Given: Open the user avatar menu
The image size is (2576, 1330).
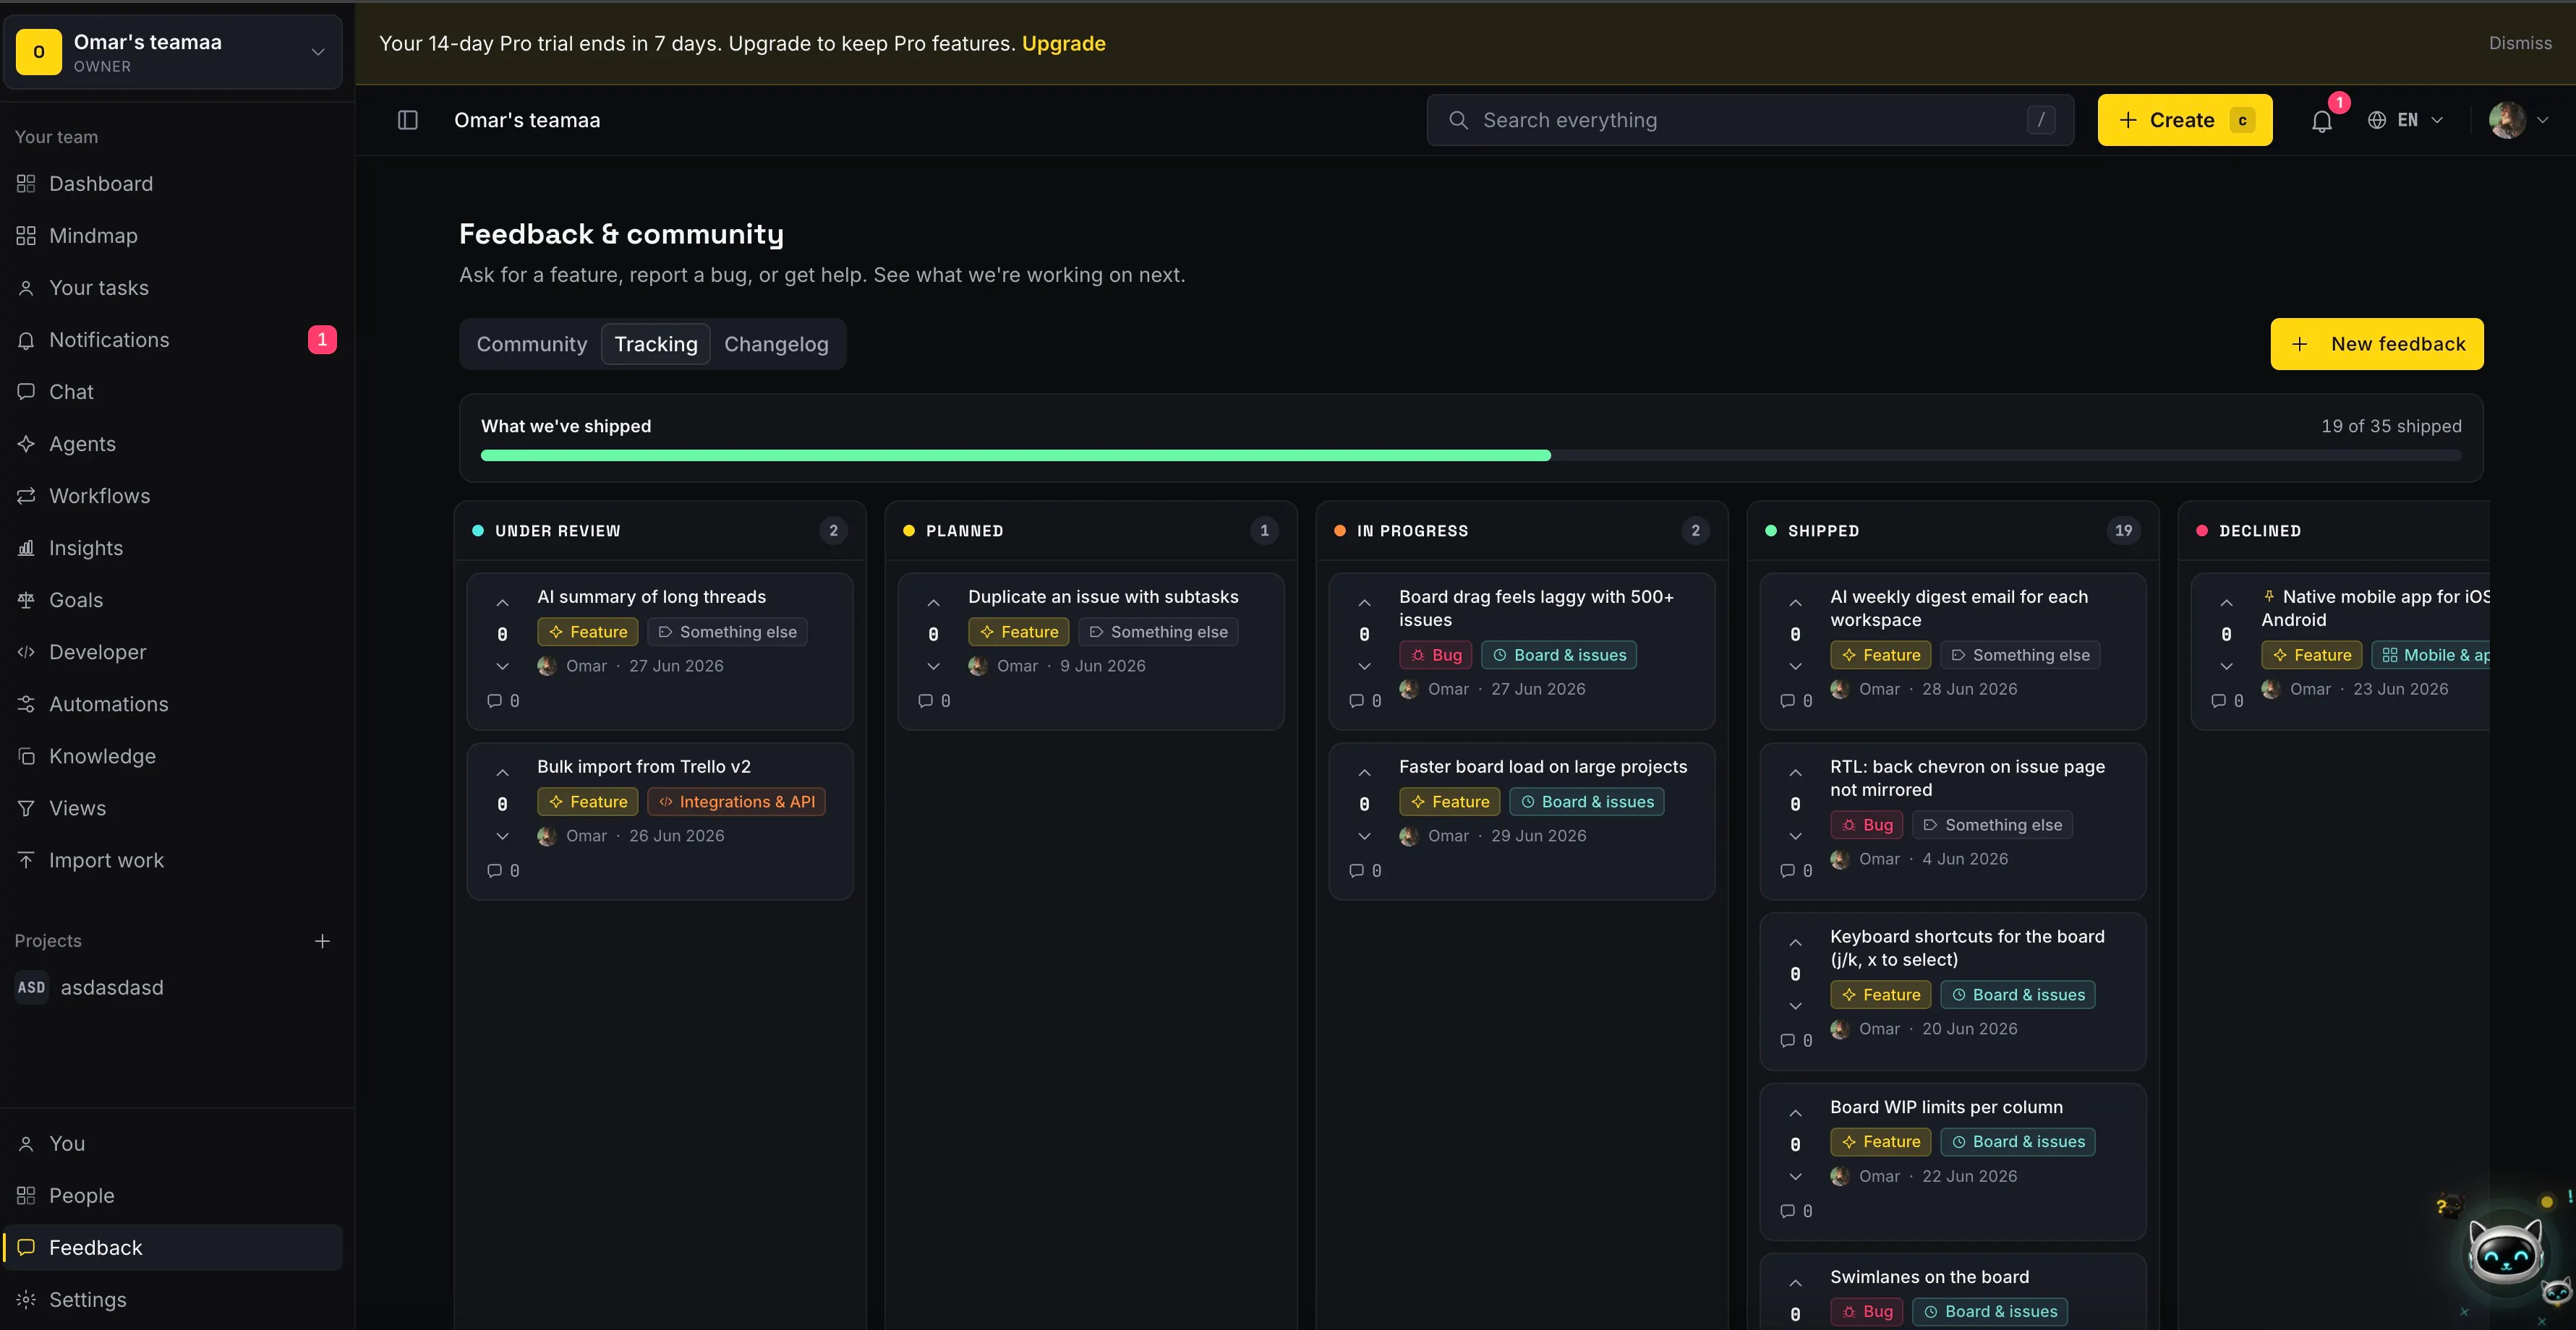Looking at the screenshot, I should [x=2518, y=120].
